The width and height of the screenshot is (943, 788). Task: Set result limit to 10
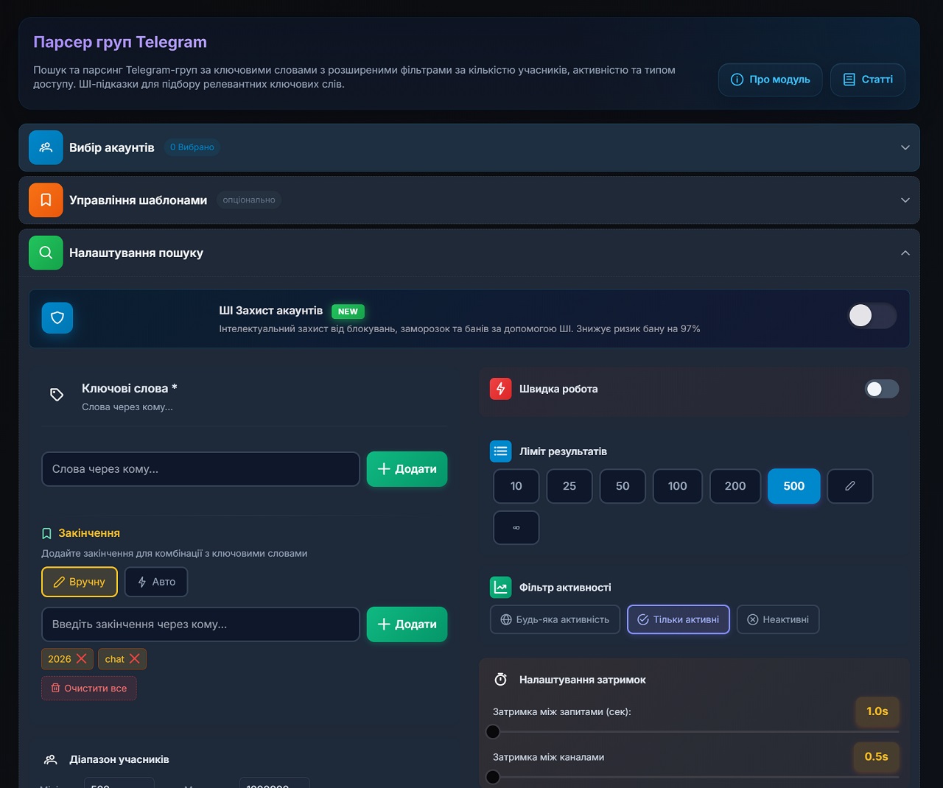[516, 486]
